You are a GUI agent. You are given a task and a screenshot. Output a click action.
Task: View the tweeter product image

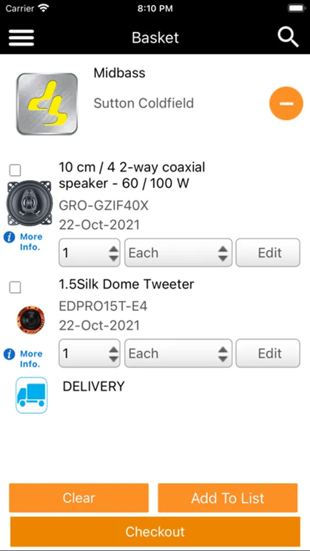click(x=31, y=320)
